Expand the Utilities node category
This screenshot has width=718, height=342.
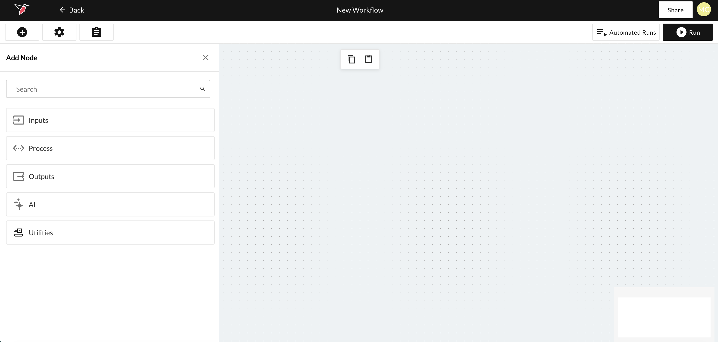click(x=110, y=233)
